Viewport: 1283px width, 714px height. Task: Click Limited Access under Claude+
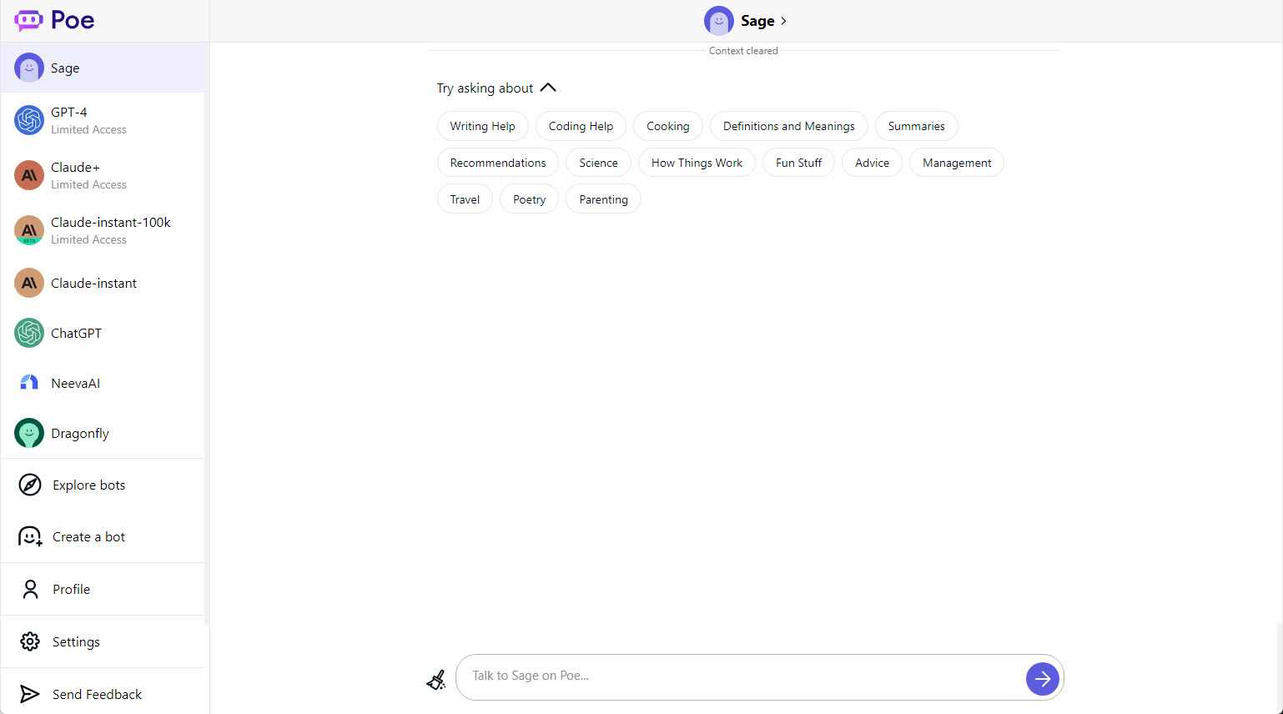point(88,184)
